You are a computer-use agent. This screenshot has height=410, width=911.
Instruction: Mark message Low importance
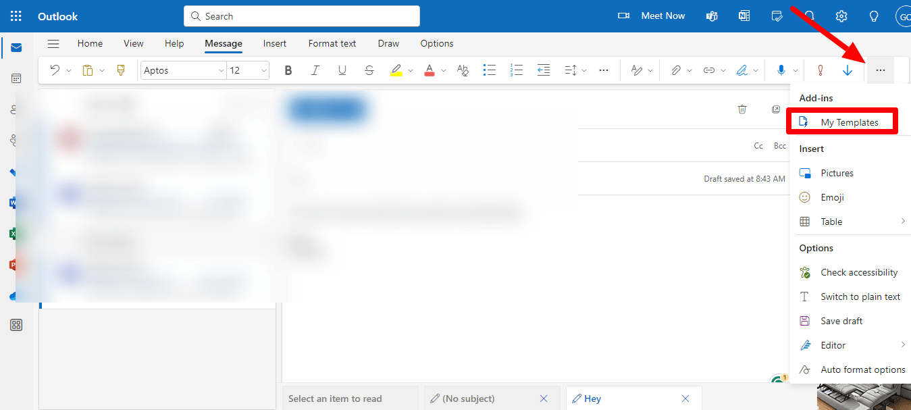click(x=848, y=70)
